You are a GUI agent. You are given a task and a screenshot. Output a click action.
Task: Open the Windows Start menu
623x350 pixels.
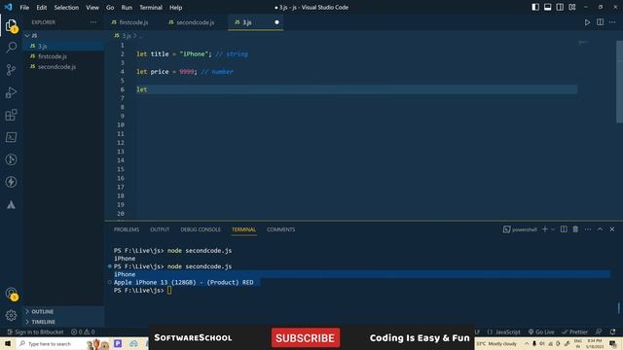[8, 343]
